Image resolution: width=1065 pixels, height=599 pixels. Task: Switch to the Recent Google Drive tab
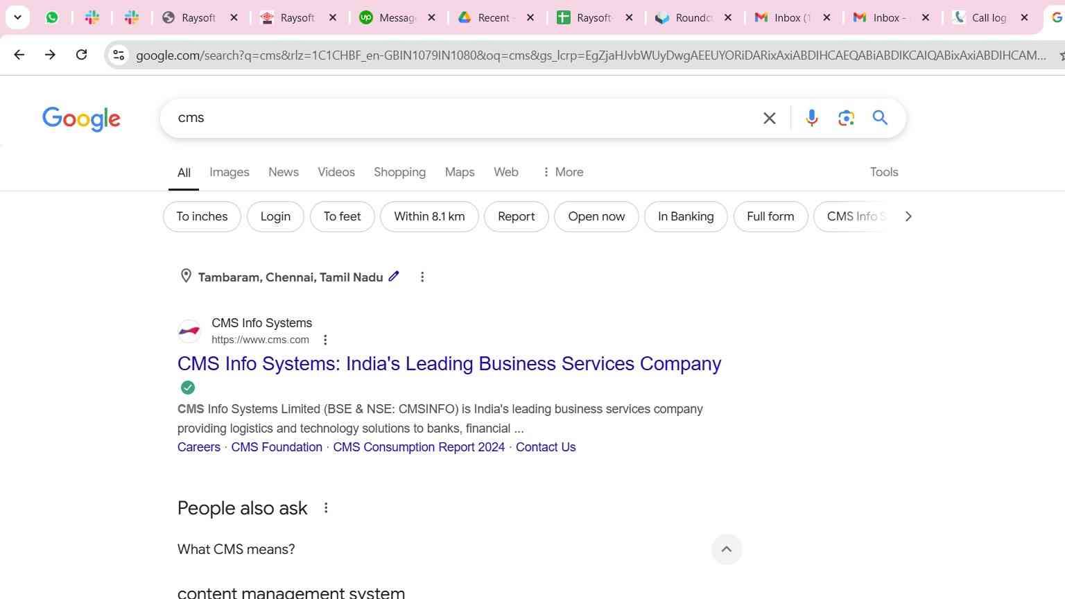[x=493, y=17]
